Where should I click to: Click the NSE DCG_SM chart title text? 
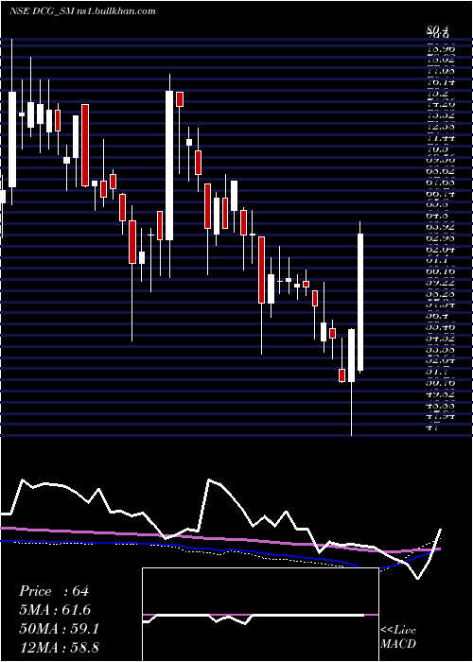point(82,10)
